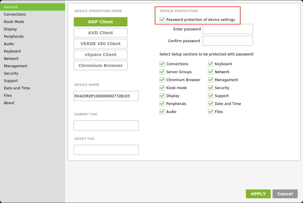Click the Device Name input field

(106, 96)
